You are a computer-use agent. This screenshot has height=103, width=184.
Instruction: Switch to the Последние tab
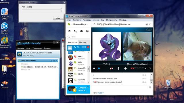(x=84, y=42)
